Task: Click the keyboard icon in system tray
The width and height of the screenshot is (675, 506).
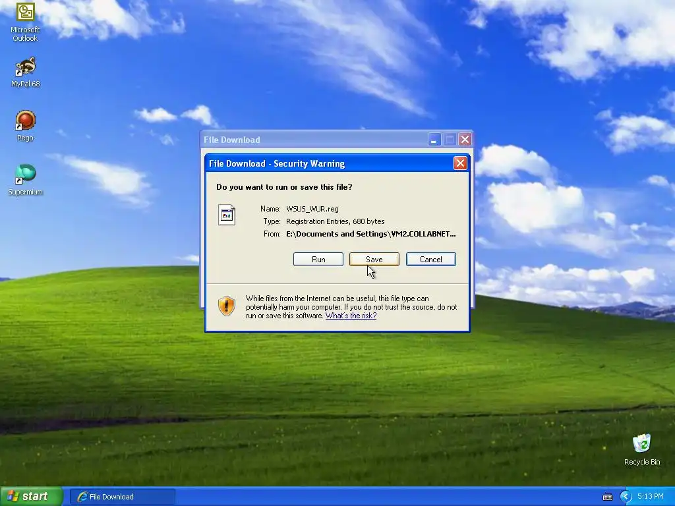Action: point(607,497)
